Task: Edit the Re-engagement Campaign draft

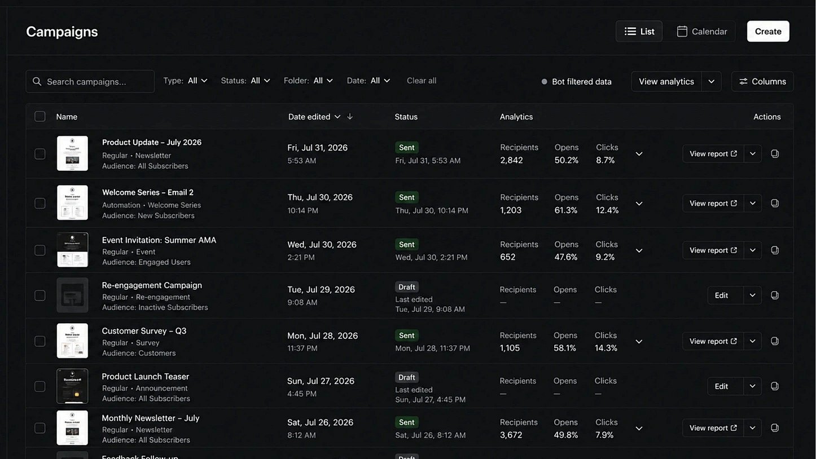Action: click(x=725, y=295)
